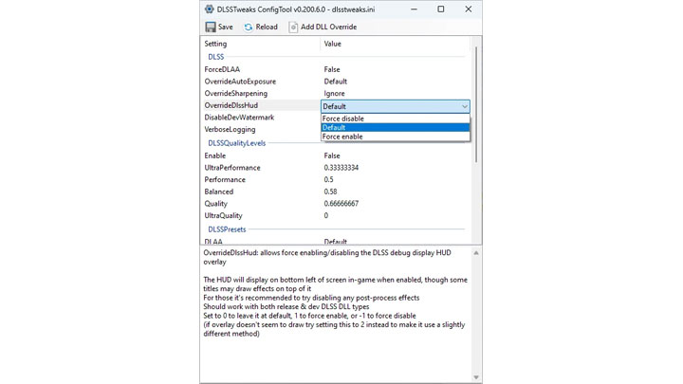Click the Balanced 0.58 value
This screenshot has width=683, height=384.
[x=330, y=192]
